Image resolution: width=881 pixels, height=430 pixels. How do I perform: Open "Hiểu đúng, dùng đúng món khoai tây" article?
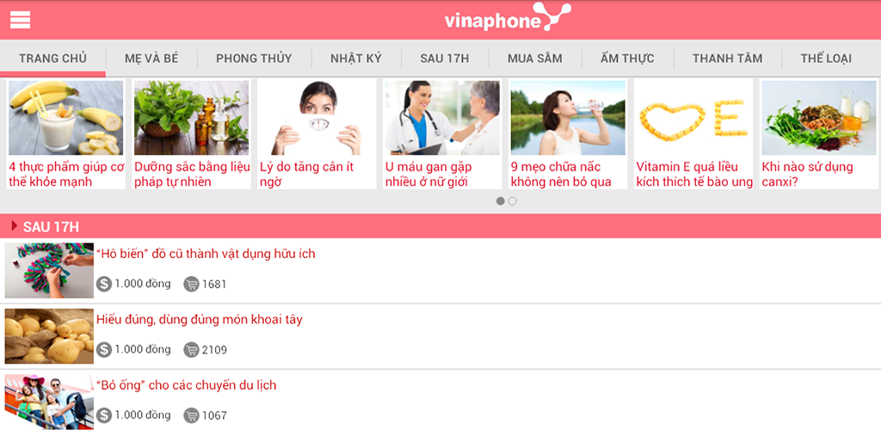(x=200, y=320)
